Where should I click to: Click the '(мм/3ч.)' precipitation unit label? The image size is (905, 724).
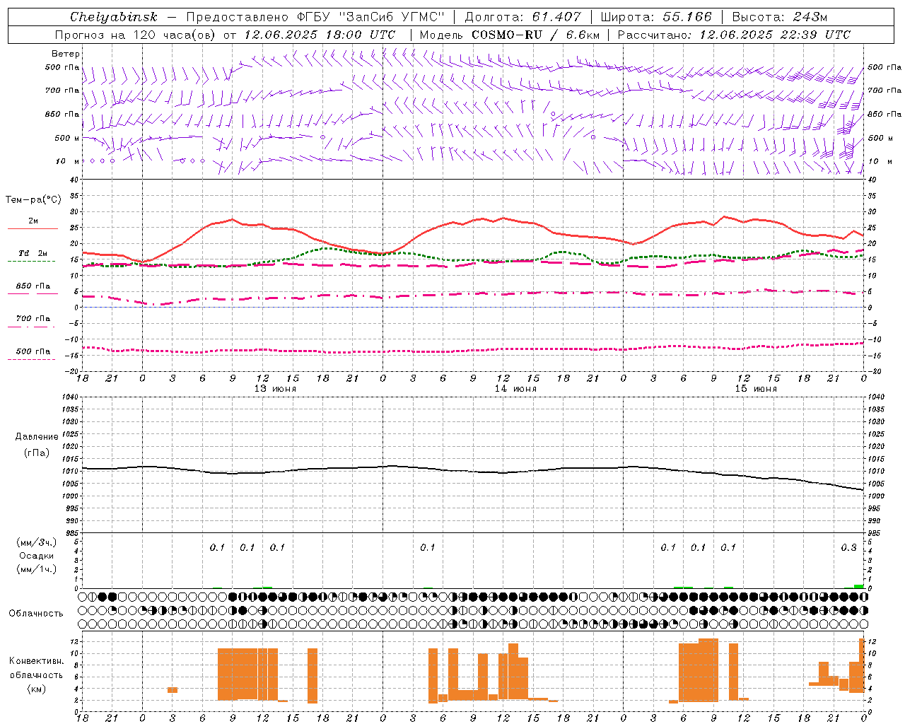[37, 542]
